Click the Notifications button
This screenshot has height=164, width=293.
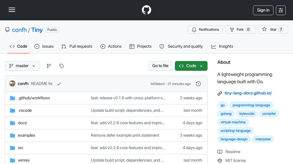205,29
